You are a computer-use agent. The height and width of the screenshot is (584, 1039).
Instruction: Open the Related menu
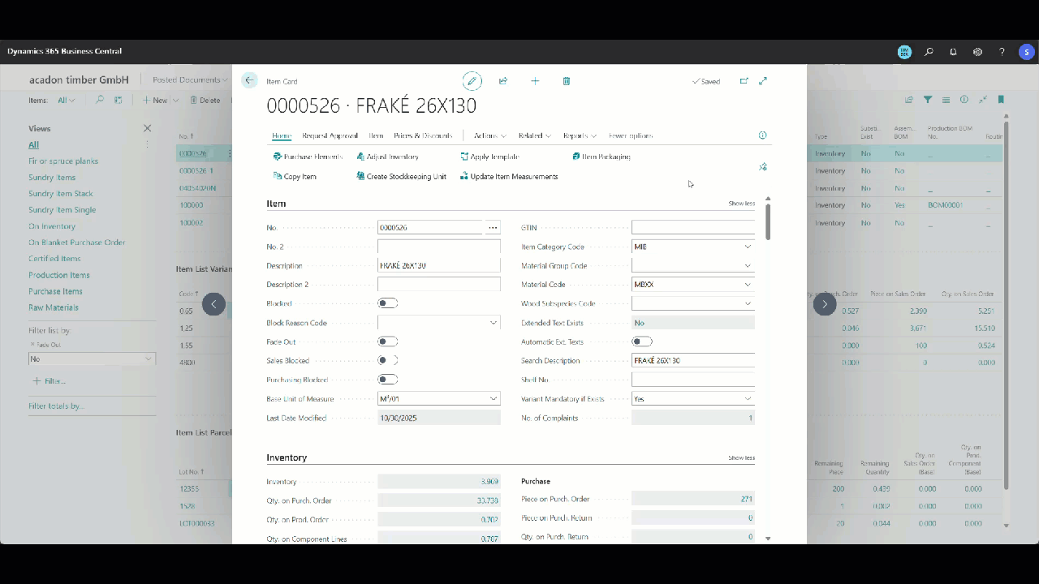534,135
